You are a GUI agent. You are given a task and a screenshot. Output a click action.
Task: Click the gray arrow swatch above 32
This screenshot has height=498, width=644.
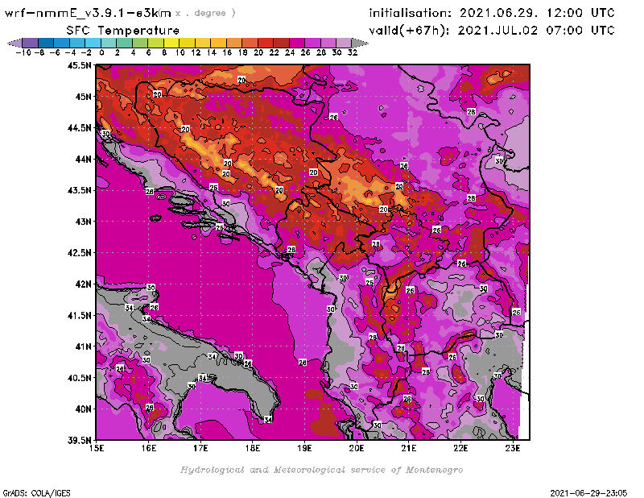pyautogui.click(x=360, y=43)
